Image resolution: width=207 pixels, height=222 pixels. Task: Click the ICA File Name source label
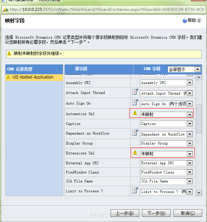pos(79,181)
